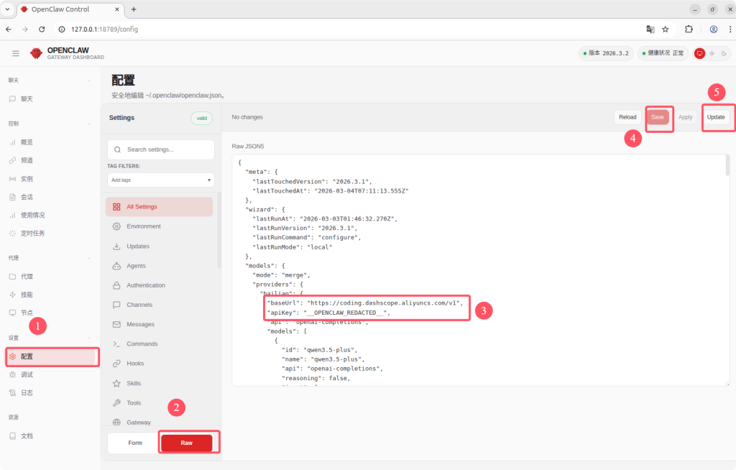This screenshot has width=736, height=470.
Task: Click the Update button
Action: (x=716, y=117)
